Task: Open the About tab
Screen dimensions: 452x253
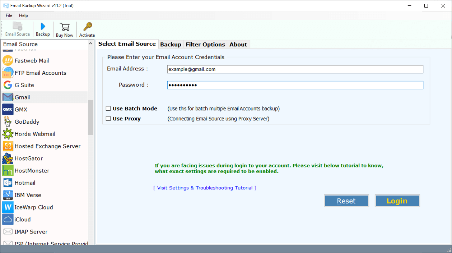Action: tap(238, 45)
